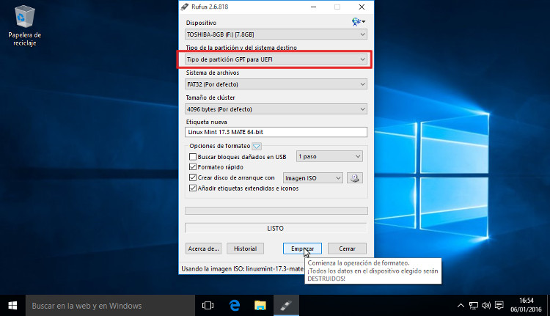Click the Cerrar button
The image size is (550, 316).
[348, 249]
